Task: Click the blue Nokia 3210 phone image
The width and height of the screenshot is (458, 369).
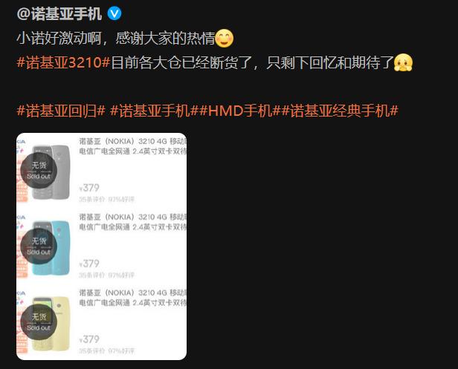Action: [x=51, y=248]
